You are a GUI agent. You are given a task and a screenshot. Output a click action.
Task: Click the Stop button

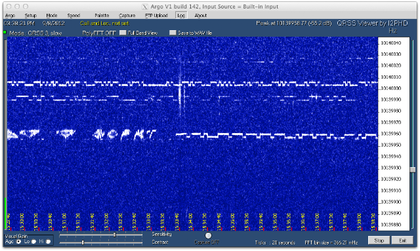379,241
